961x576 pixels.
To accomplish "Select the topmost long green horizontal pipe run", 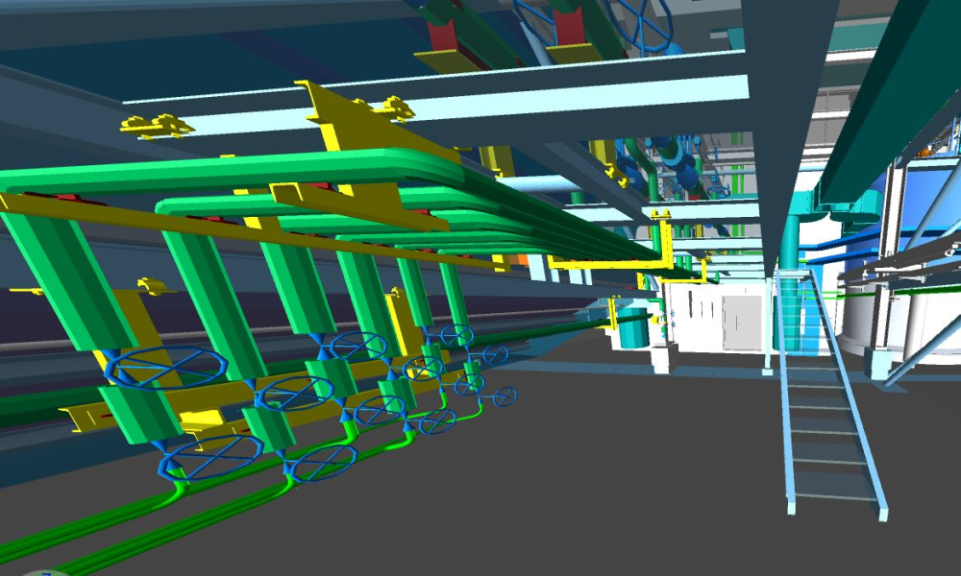I will coord(233,170).
